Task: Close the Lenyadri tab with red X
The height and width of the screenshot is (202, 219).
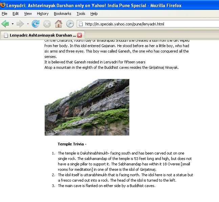Action: coord(80,35)
